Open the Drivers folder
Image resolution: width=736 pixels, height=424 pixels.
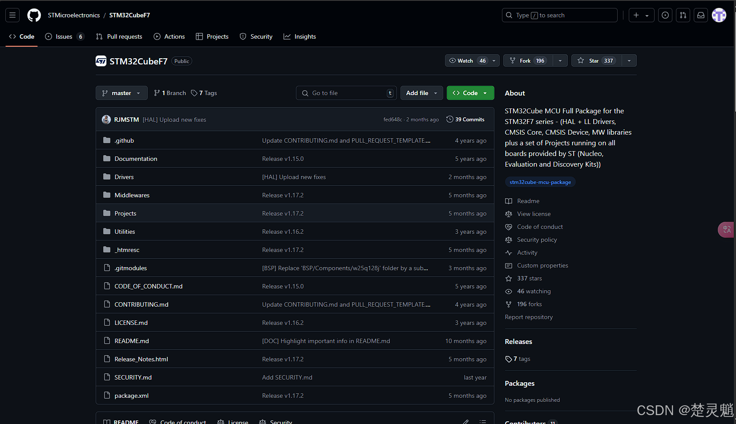(x=124, y=177)
